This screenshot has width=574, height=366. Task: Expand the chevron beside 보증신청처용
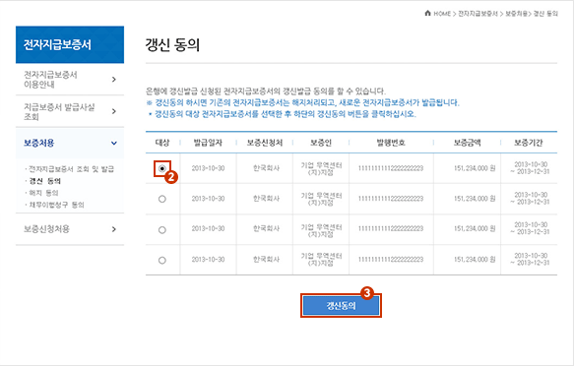(114, 229)
